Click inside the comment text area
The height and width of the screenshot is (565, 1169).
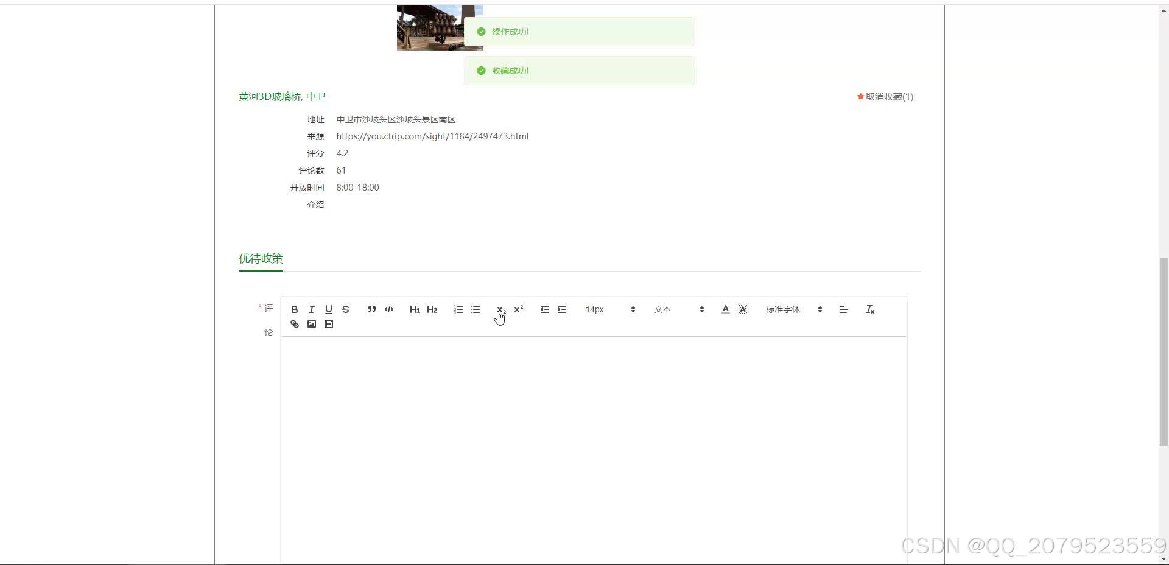pyautogui.click(x=594, y=451)
